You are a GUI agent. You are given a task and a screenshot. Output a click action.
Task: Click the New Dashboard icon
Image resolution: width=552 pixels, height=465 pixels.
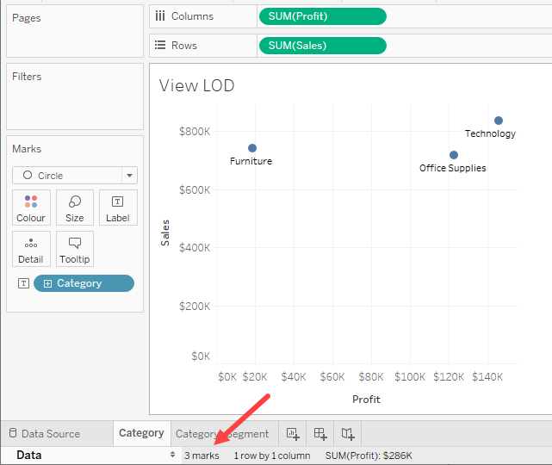(320, 434)
